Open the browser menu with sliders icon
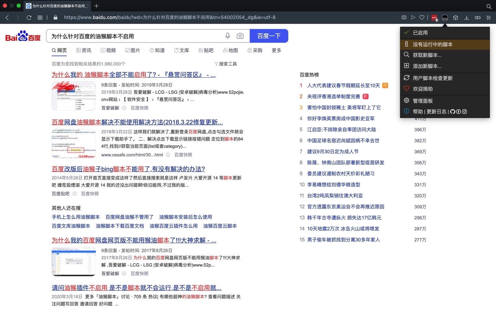 pyautogui.click(x=488, y=18)
